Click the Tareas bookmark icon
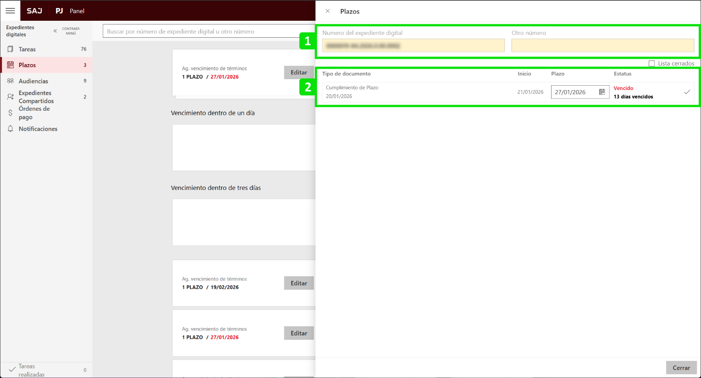Image resolution: width=701 pixels, height=378 pixels. 10,49
